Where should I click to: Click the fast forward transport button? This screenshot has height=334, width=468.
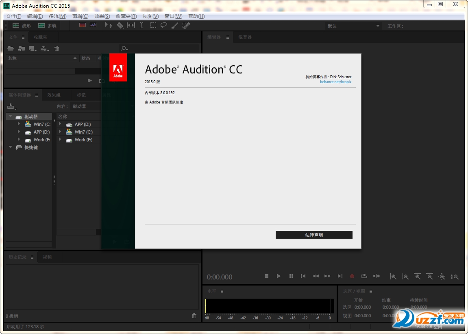coord(327,276)
